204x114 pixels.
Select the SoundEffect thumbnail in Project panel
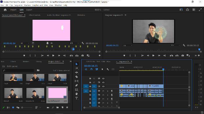click(x=57, y=93)
